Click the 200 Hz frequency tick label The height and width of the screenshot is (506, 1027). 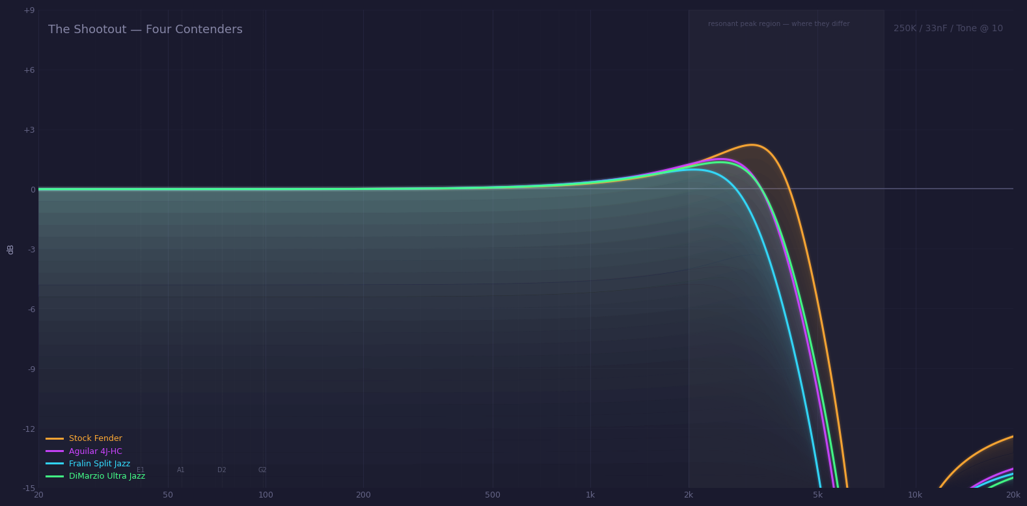click(x=363, y=496)
